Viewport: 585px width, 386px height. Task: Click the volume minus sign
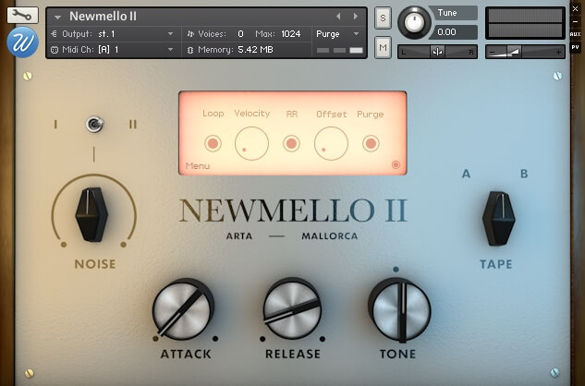pos(493,53)
